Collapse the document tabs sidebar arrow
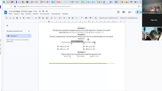The width and height of the screenshot is (162, 91). [x=7, y=26]
